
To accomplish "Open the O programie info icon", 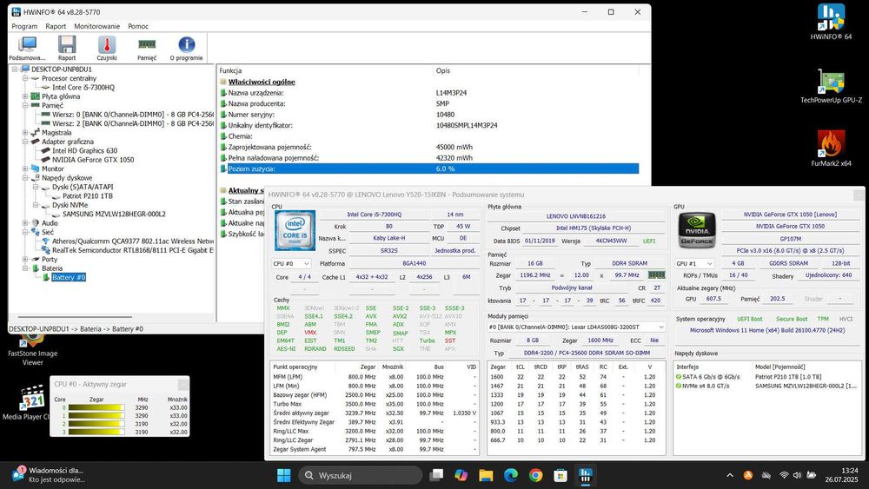I will click(186, 48).
